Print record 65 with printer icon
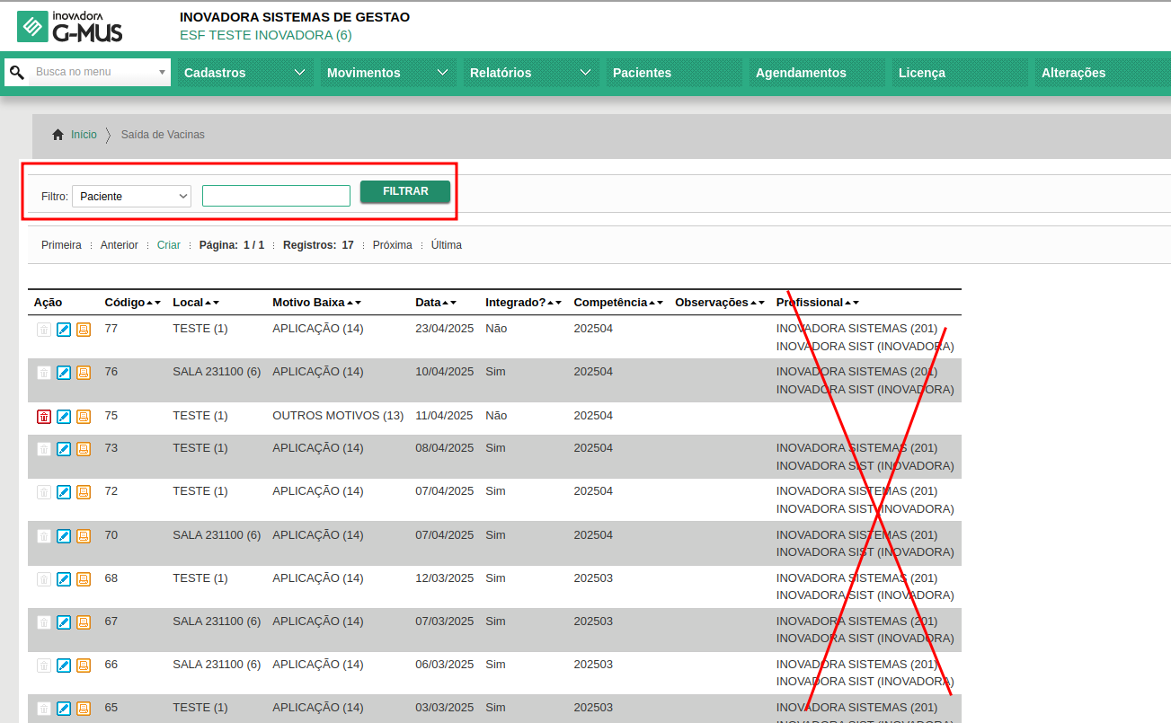The height and width of the screenshot is (723, 1171). click(84, 709)
